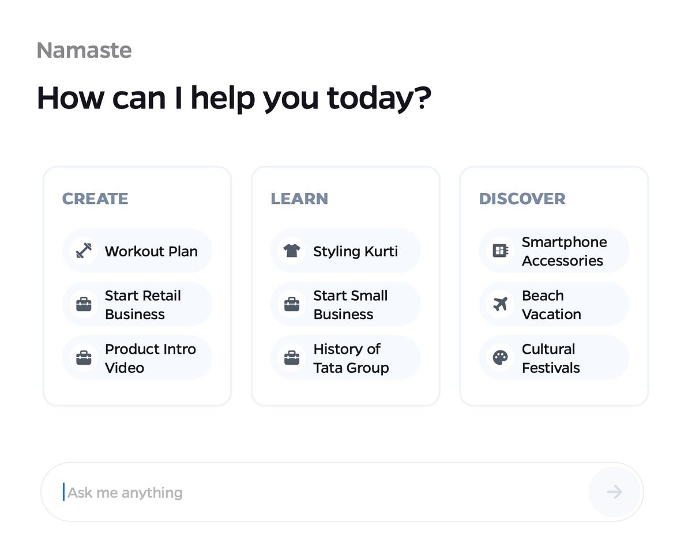This screenshot has width=692, height=537.
Task: Click the briefcase icon on Product Intro Video
Action: click(84, 357)
